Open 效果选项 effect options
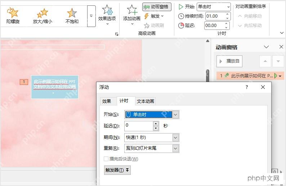This screenshot has height=186, width=286. coord(107,15)
